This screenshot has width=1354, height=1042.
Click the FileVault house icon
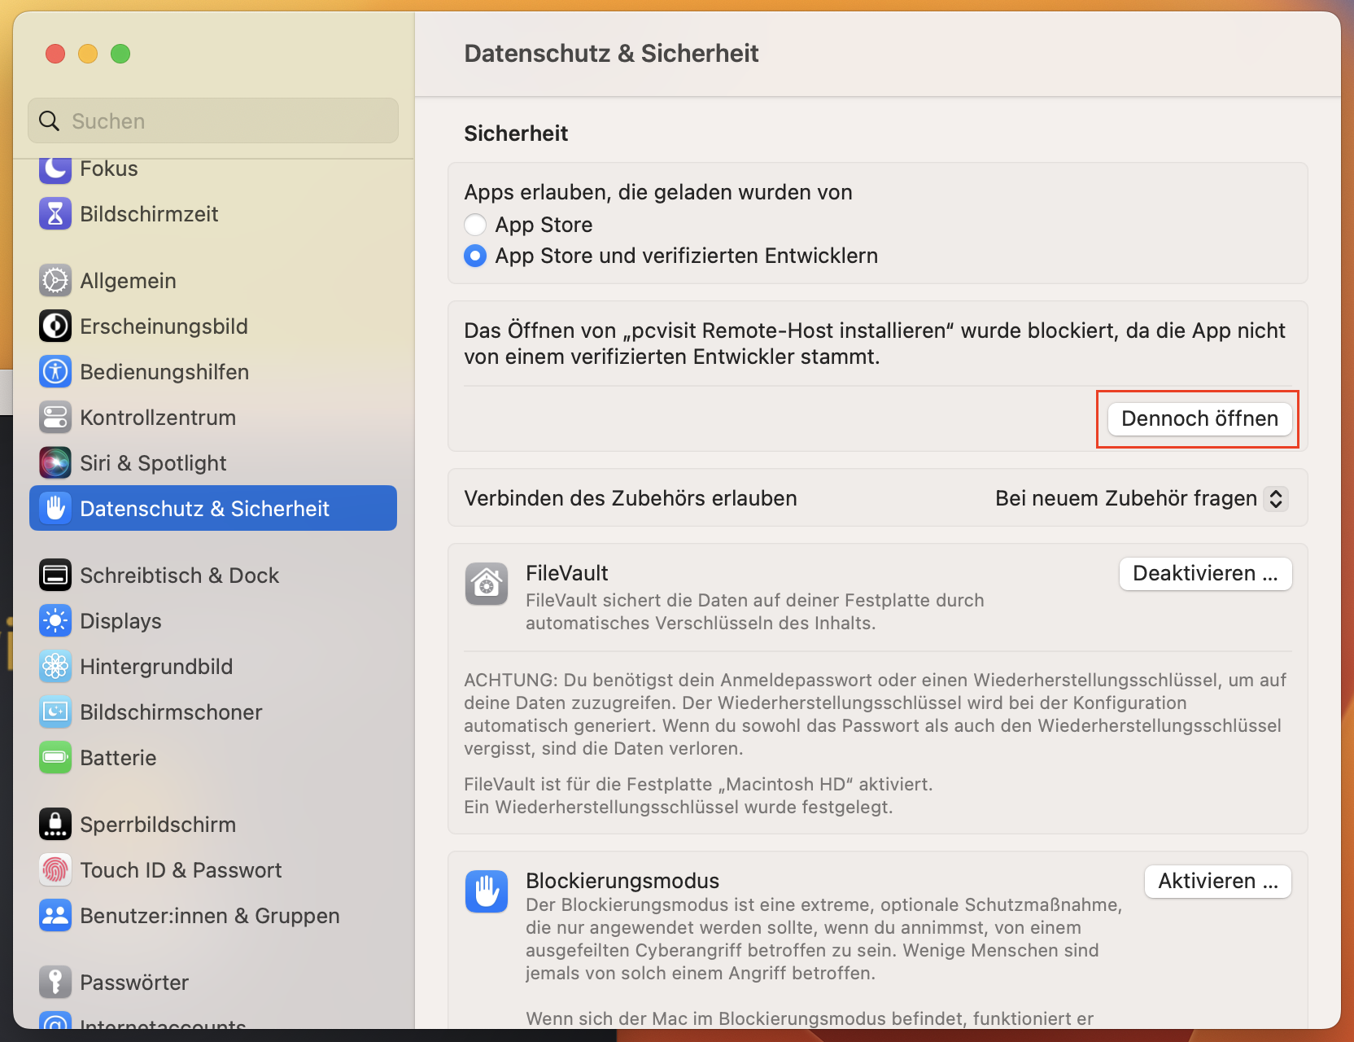point(487,584)
